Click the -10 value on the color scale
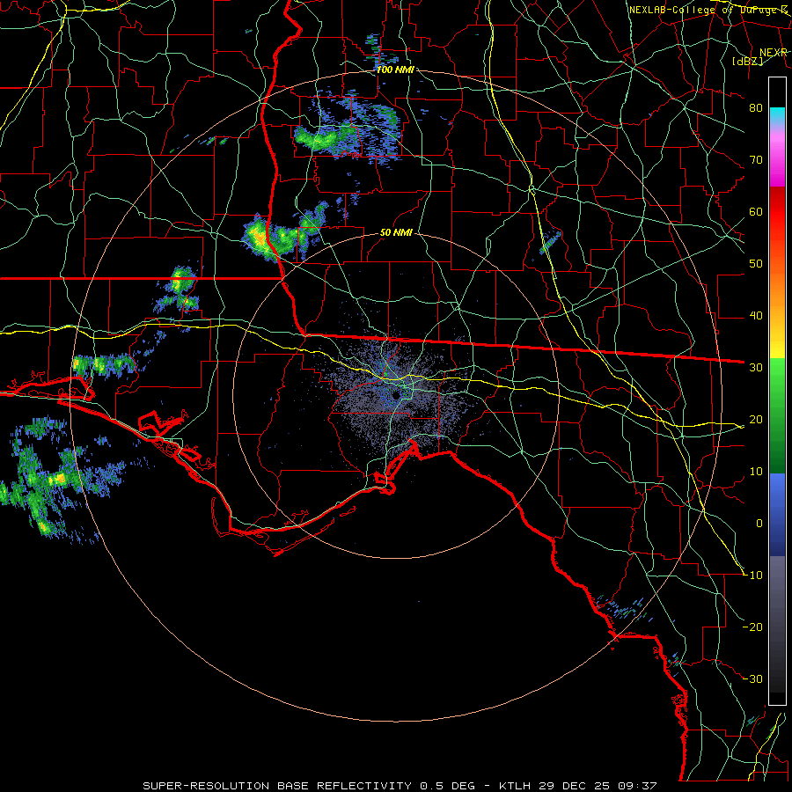The width and height of the screenshot is (792, 792). click(x=753, y=576)
